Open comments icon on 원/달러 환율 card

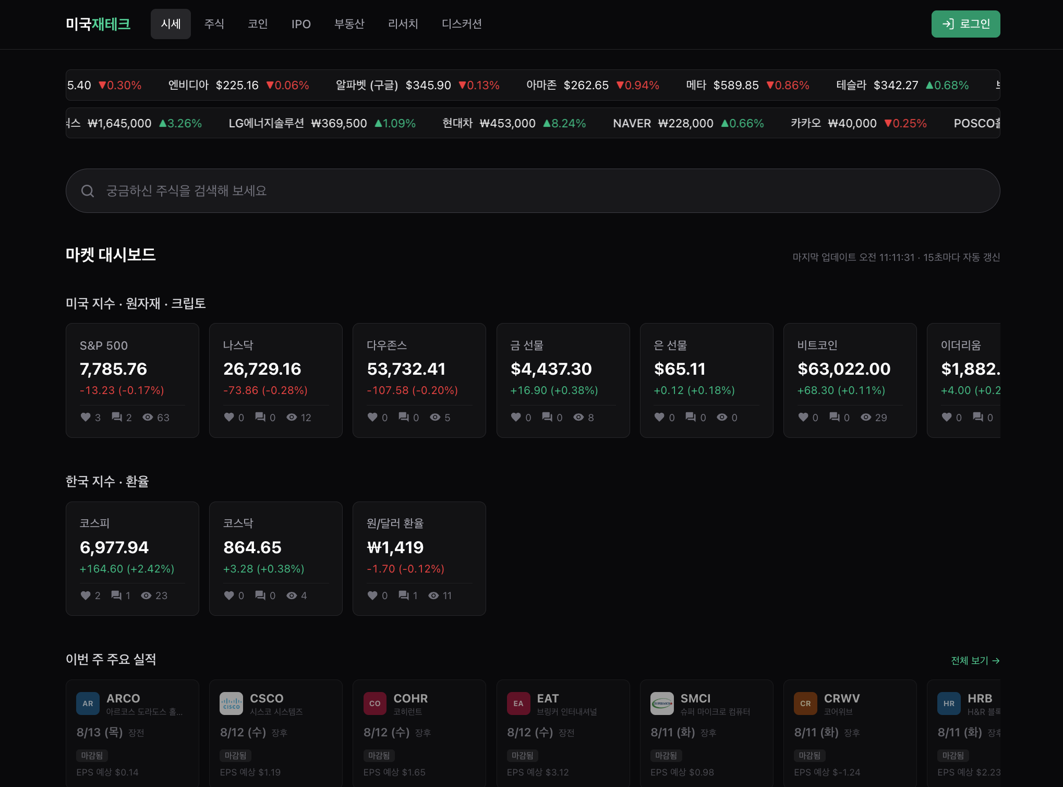point(404,595)
